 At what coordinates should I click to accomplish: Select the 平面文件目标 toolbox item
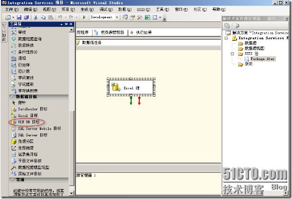(x=26, y=161)
